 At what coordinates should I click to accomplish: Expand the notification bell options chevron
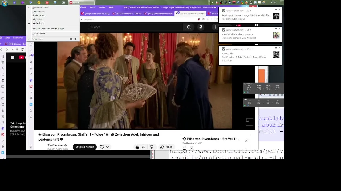(x=107, y=147)
